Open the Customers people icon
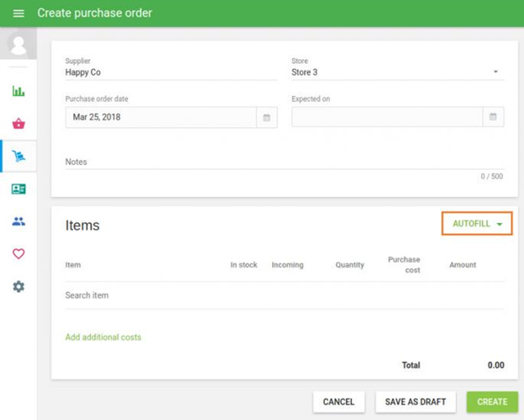This screenshot has width=524, height=420. [x=18, y=222]
